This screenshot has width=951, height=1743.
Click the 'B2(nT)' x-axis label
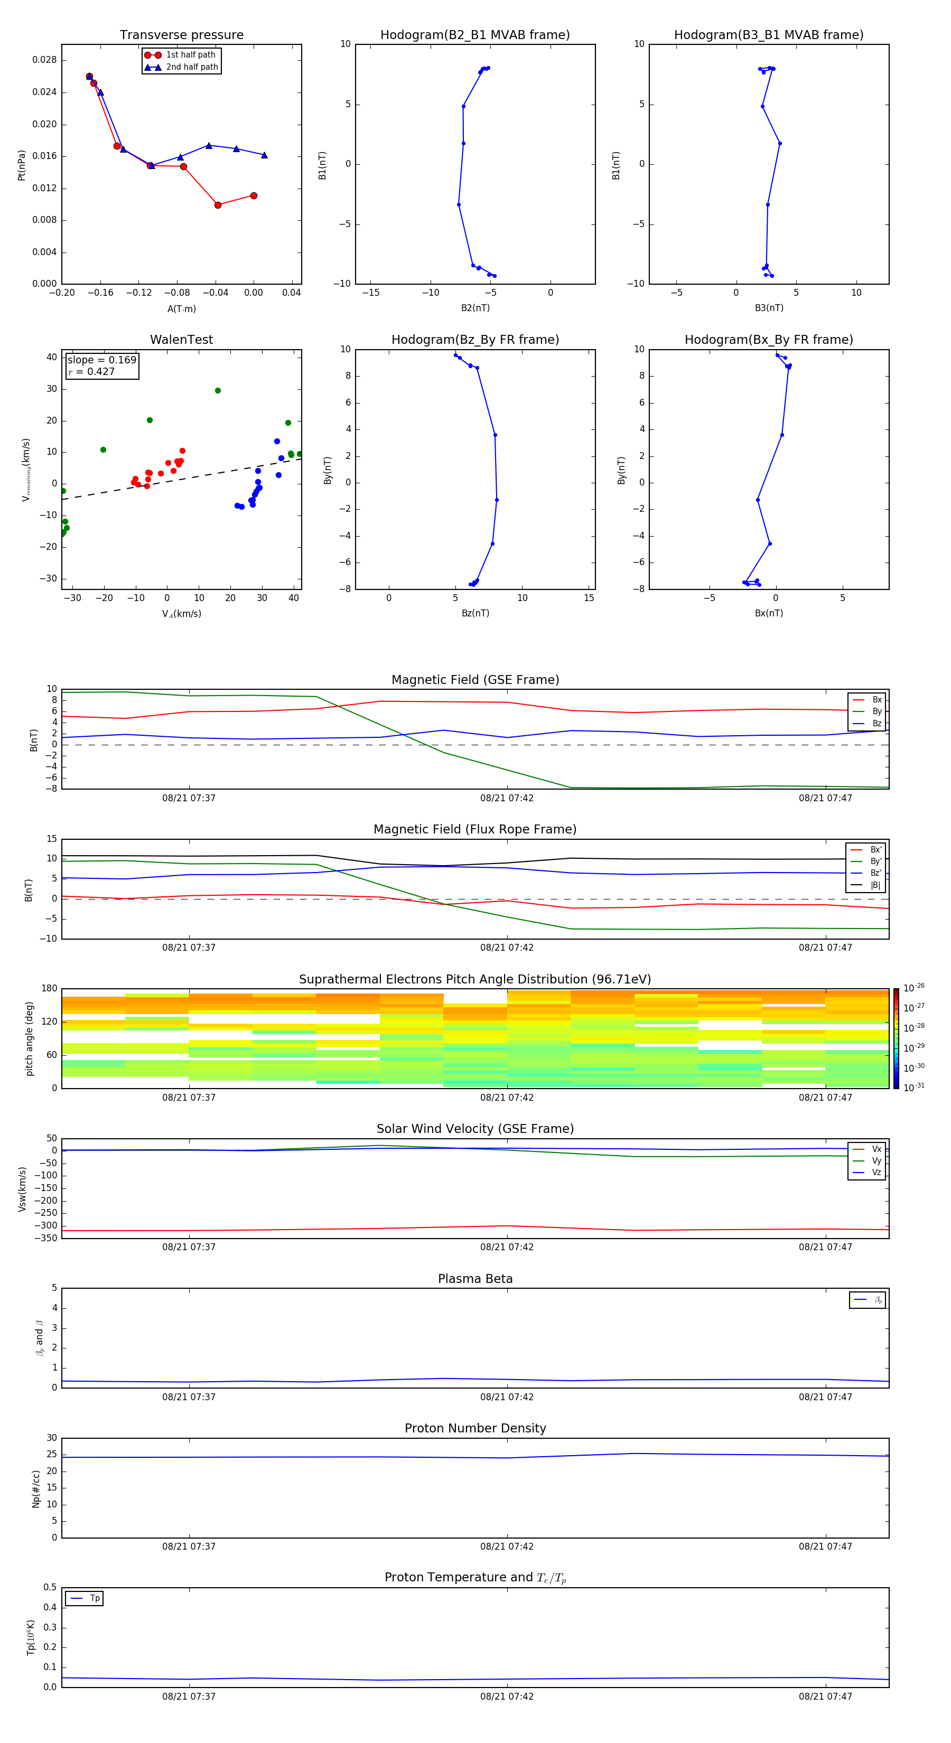click(x=475, y=308)
